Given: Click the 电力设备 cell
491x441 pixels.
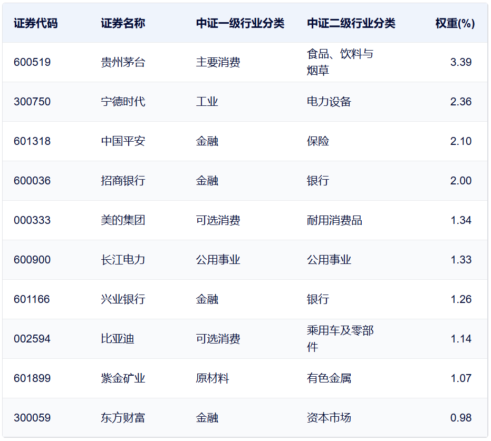Looking at the screenshot, I should pos(329,101).
